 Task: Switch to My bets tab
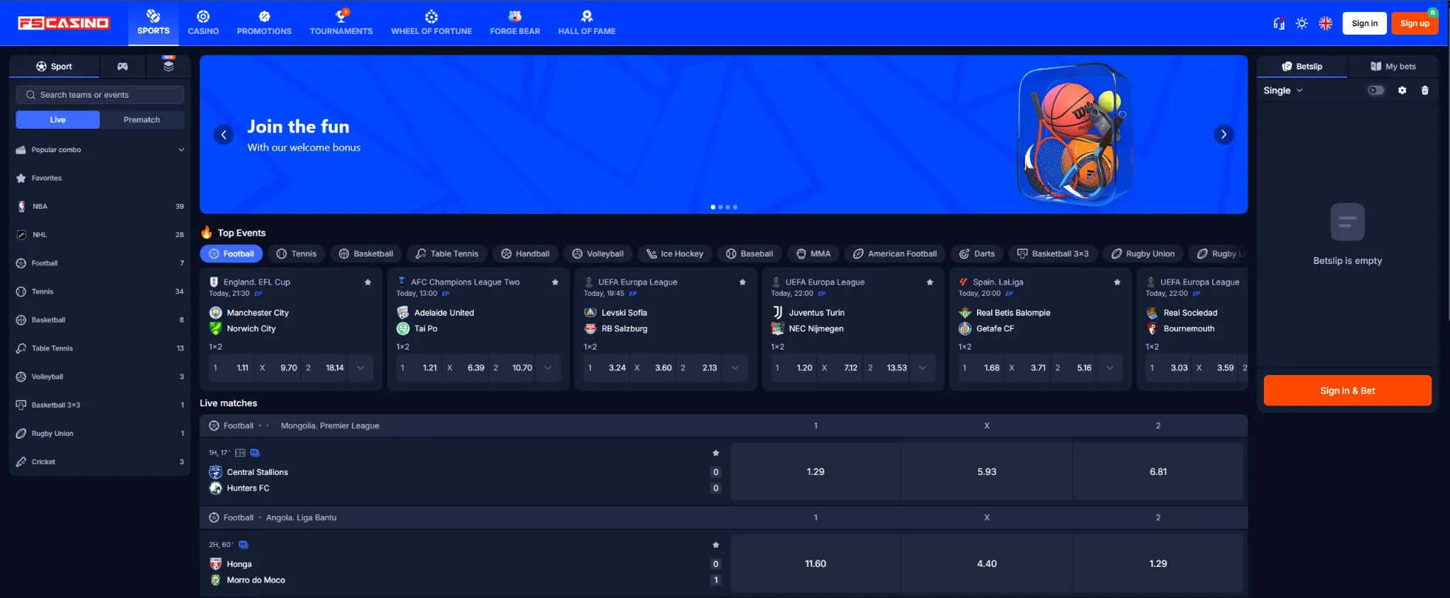pos(1393,67)
